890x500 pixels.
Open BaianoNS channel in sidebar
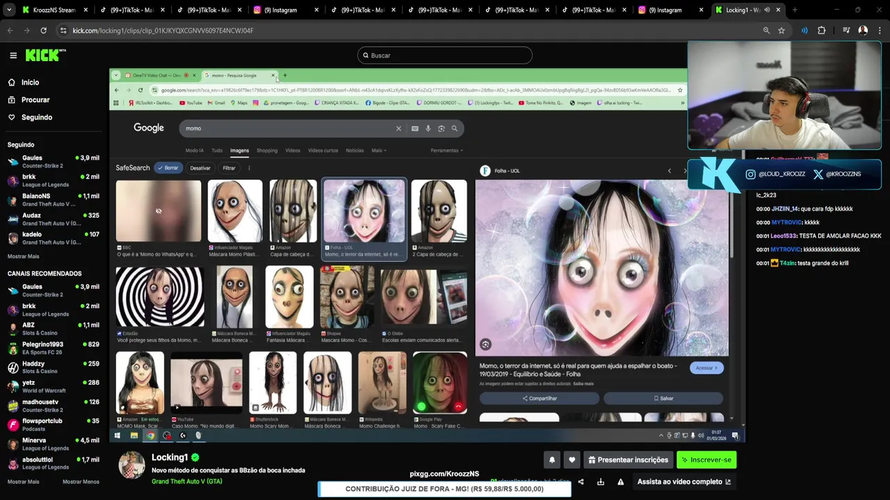pos(54,200)
